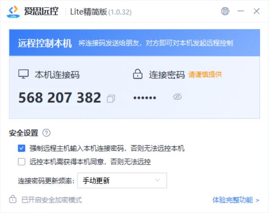Click the globe language icon
The width and height of the screenshot is (269, 213).
tap(225, 11)
